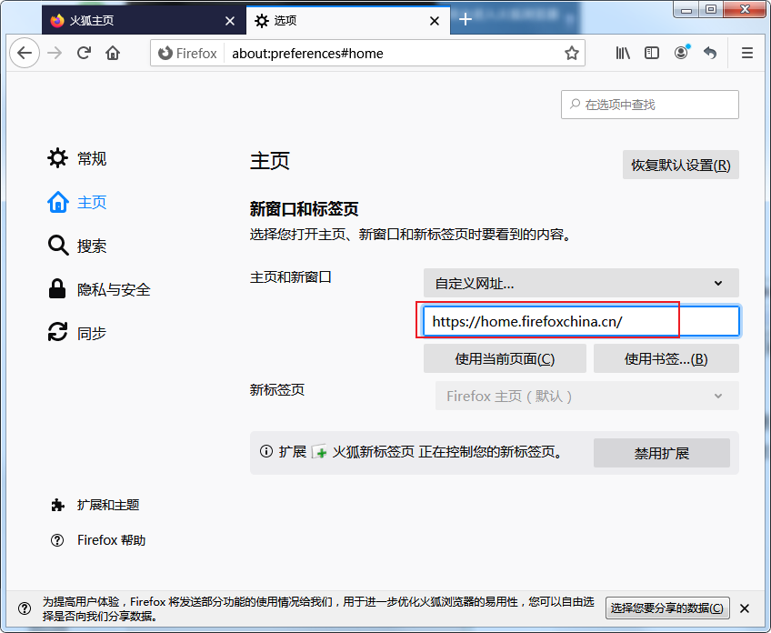Screen dimensions: 771x633
Task: Click the sidebar panel icon near the toolbar
Action: coord(651,53)
